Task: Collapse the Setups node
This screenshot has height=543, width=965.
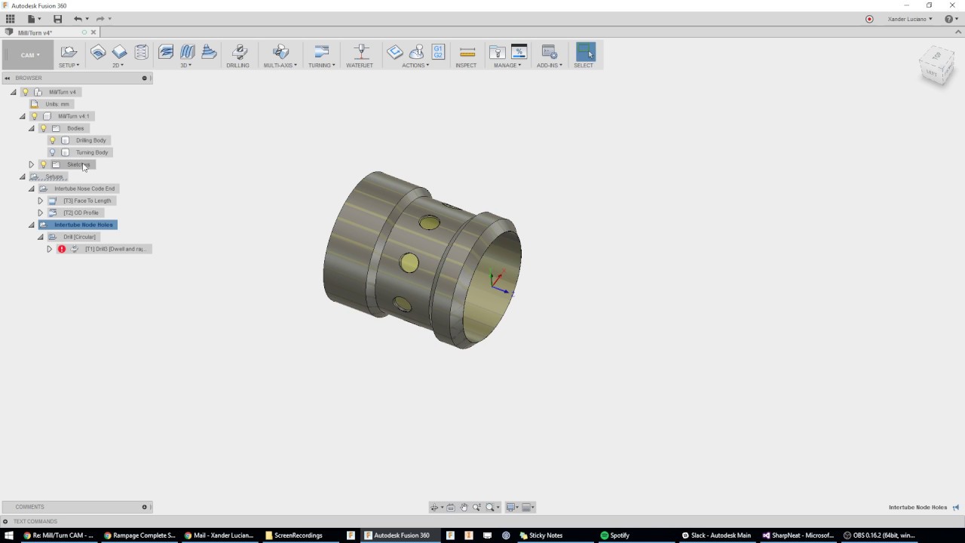Action: pyautogui.click(x=23, y=176)
